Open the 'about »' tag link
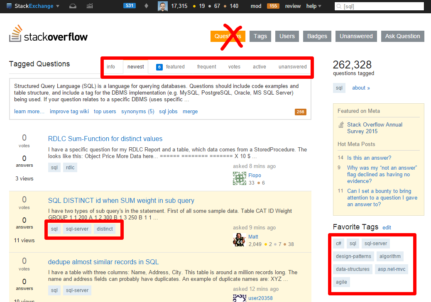The width and height of the screenshot is (431, 302). pos(361,88)
